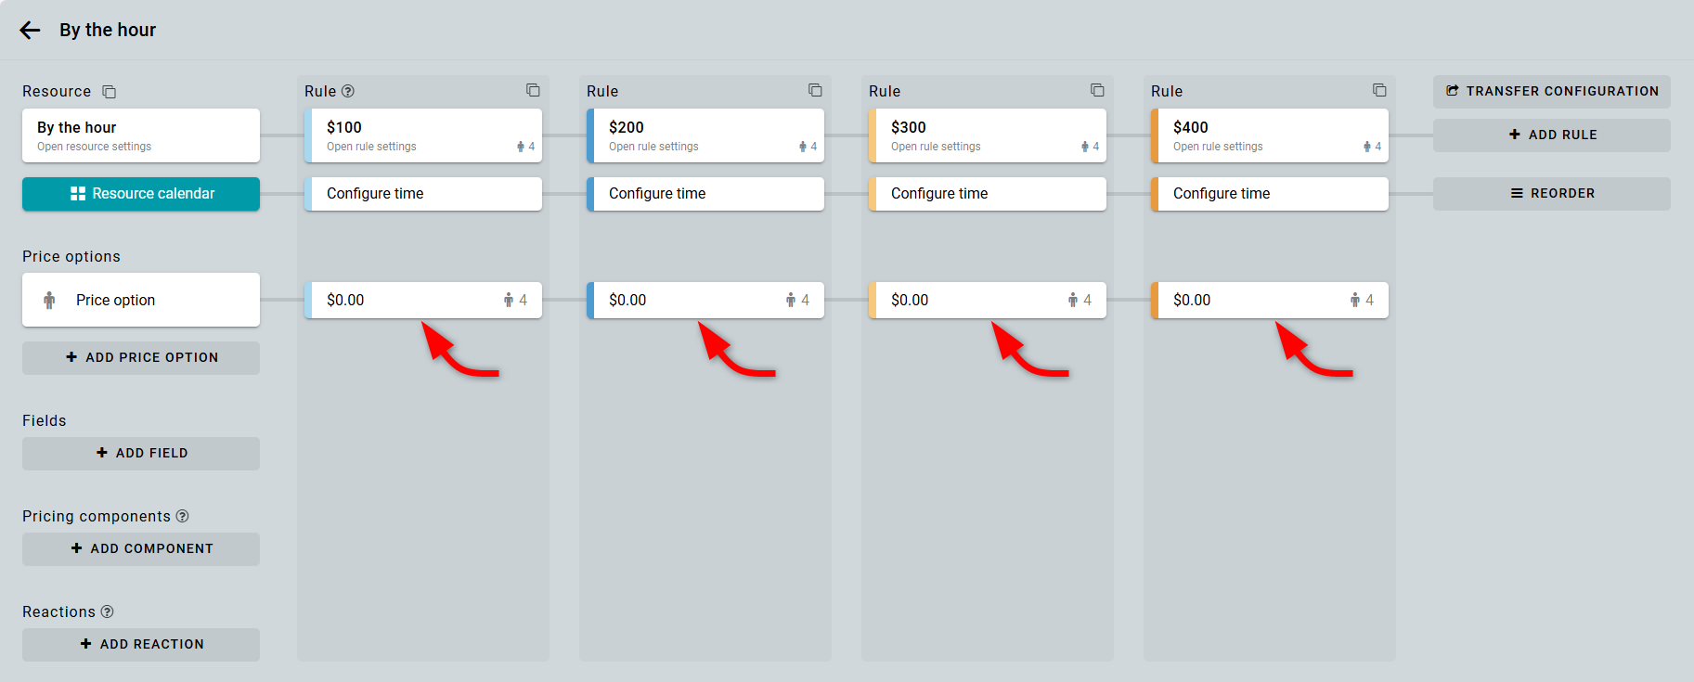Click the help icon beside first Rule
This screenshot has height=682, width=1694.
point(348,91)
